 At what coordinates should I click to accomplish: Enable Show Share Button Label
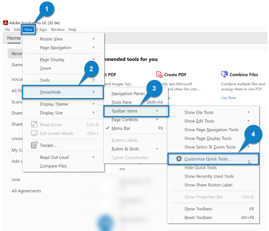[x=208, y=185]
